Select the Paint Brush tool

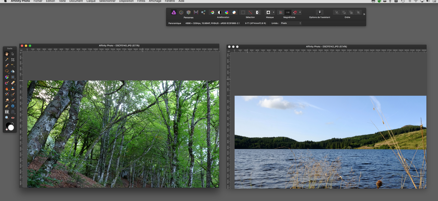point(7,83)
